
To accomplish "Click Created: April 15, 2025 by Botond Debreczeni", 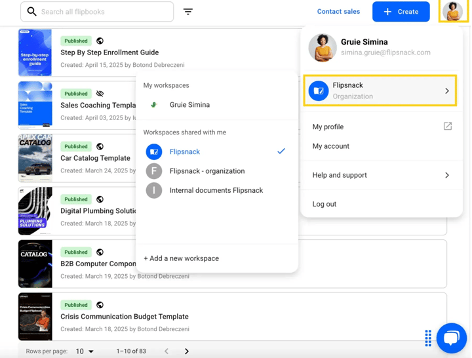I will point(123,65).
